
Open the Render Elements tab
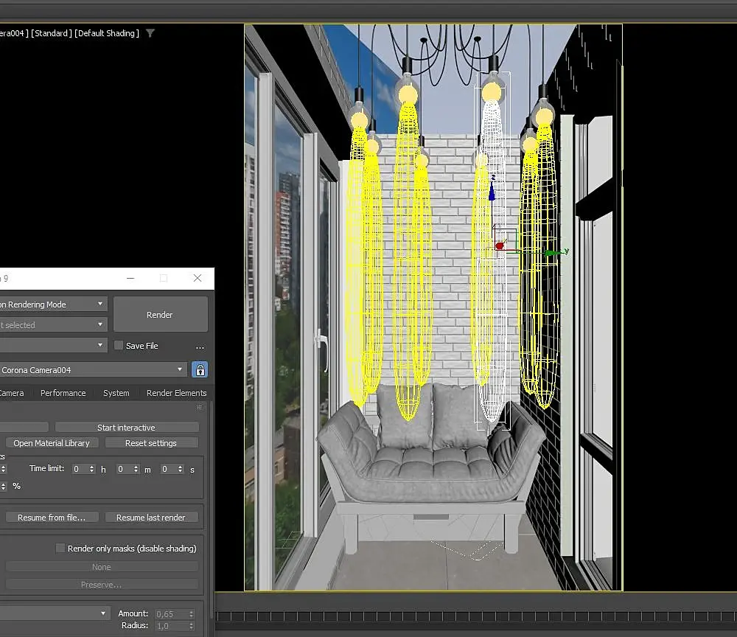176,393
